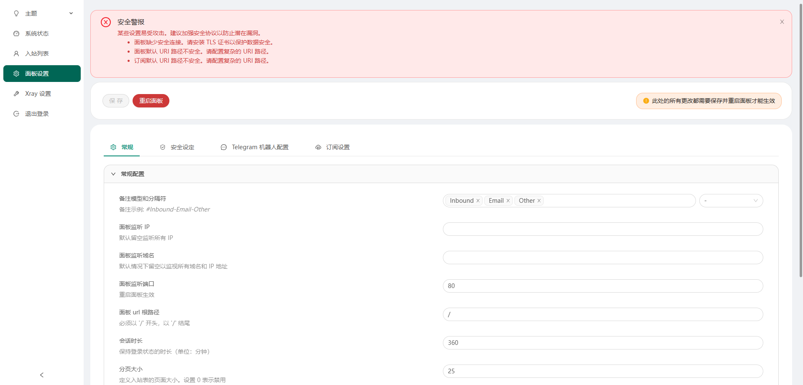Click the 面板监听域名 input field
The height and width of the screenshot is (385, 803).
(x=603, y=258)
